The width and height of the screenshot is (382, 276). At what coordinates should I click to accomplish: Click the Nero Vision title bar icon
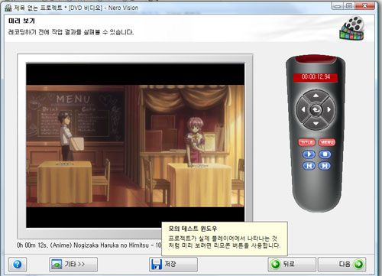point(8,8)
